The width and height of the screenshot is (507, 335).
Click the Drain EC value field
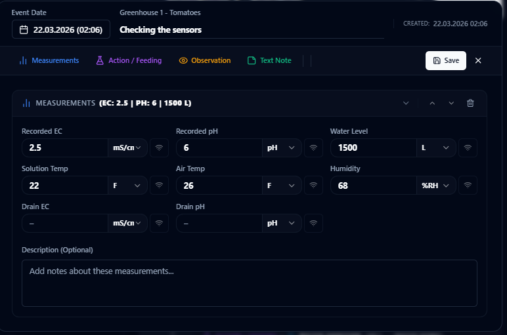click(x=64, y=223)
